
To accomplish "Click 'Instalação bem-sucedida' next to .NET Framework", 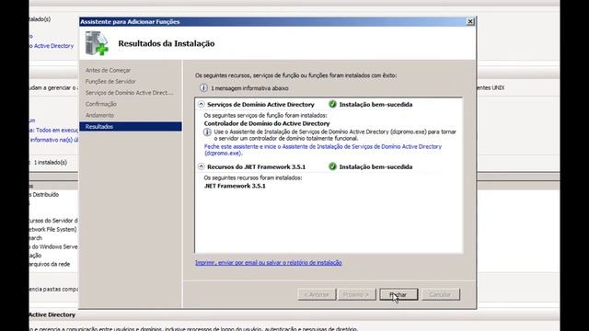I will pos(375,166).
